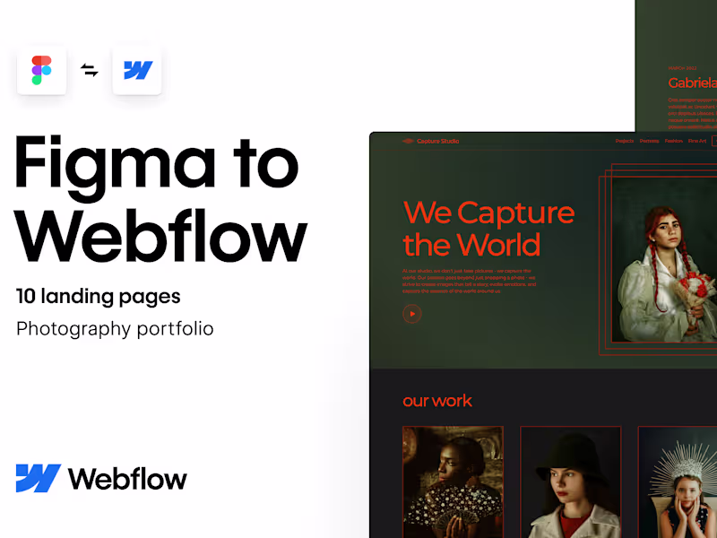Click the outlined button at nav right edge

pyautogui.click(x=714, y=141)
